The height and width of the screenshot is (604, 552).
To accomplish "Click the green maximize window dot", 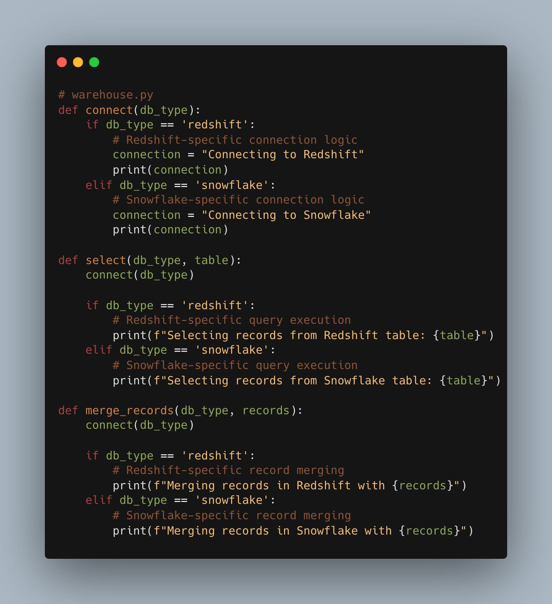I will pos(94,62).
